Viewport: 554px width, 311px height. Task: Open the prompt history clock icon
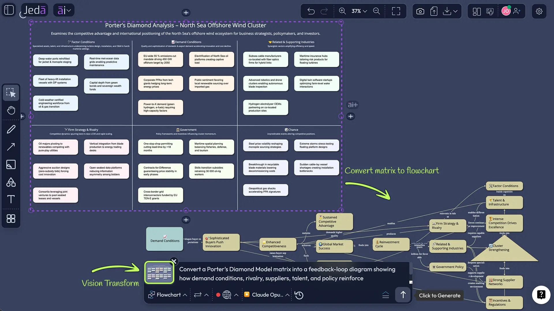[299, 295]
